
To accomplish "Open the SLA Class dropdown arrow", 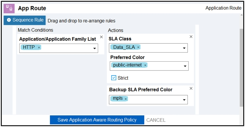I will (x=184, y=48).
